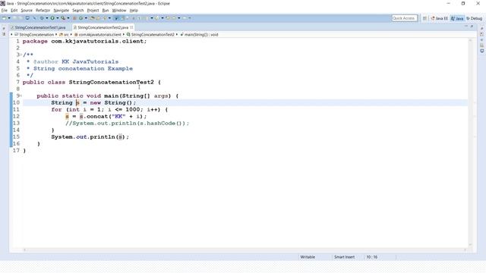Click in the Quick Access search field
The height and width of the screenshot is (273, 486).
[405, 18]
